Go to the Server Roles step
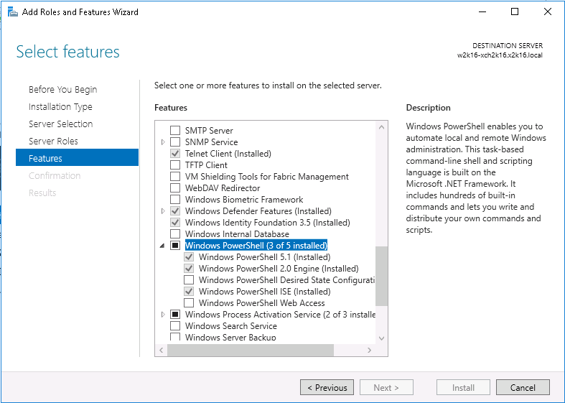 [x=53, y=141]
